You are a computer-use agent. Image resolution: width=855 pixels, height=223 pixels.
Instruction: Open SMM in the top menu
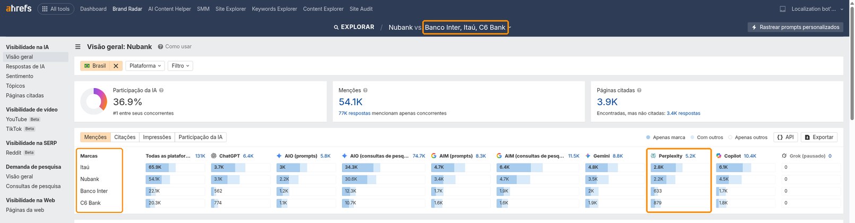coord(203,9)
